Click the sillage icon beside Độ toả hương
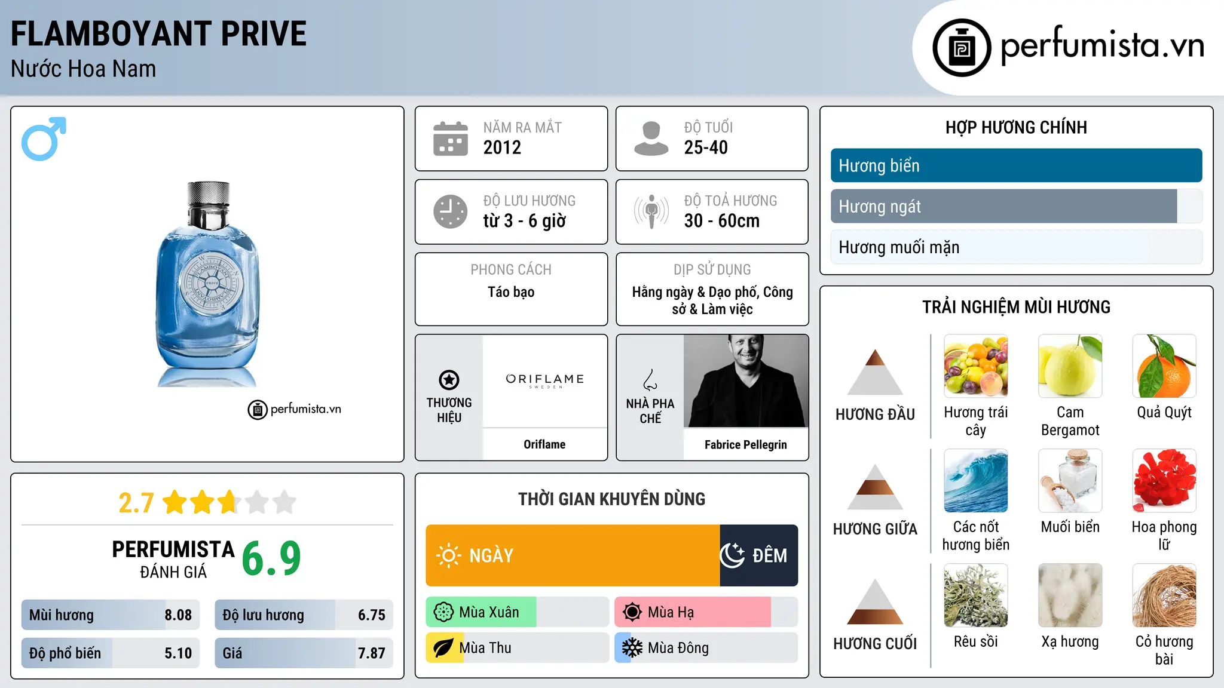 [651, 211]
